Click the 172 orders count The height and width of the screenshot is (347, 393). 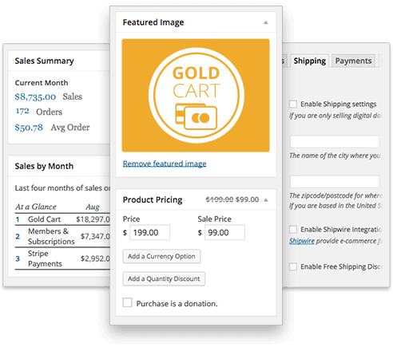coord(22,111)
